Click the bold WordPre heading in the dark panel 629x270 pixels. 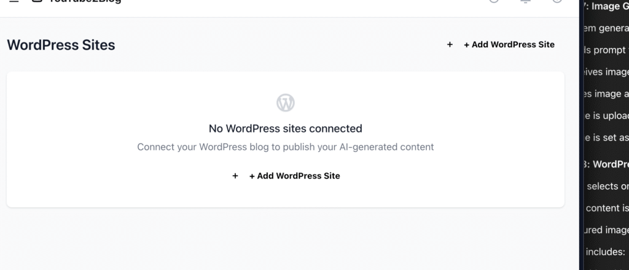pyautogui.click(x=606, y=164)
